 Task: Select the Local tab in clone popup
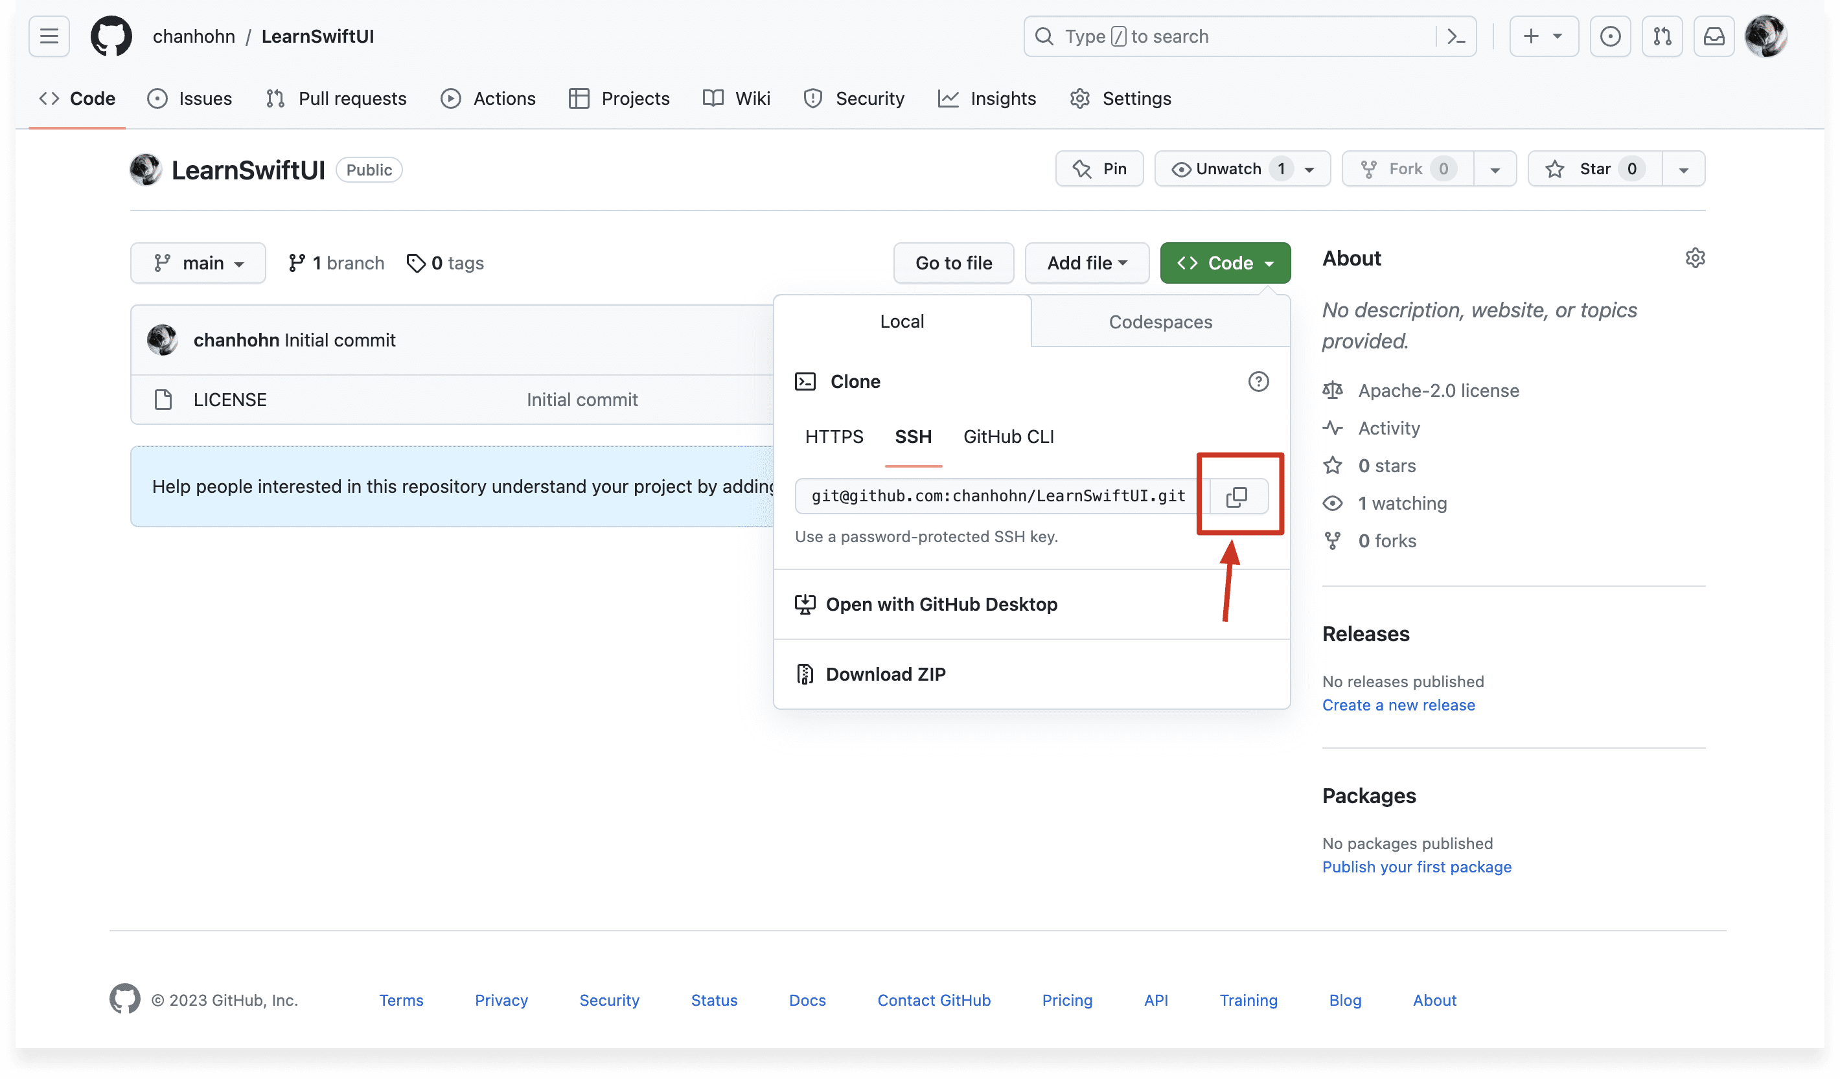(x=902, y=321)
